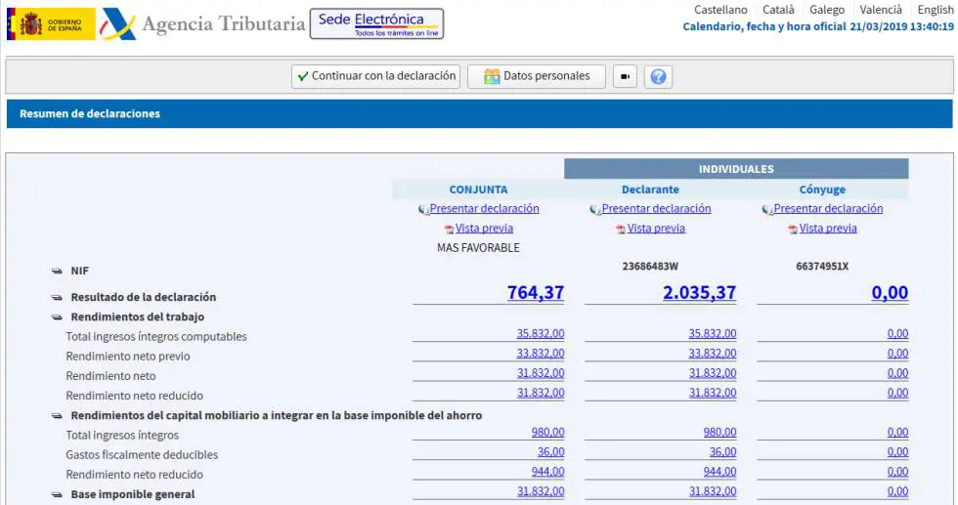
Task: Toggle the Base imponible general arrow
Action: coord(57,494)
